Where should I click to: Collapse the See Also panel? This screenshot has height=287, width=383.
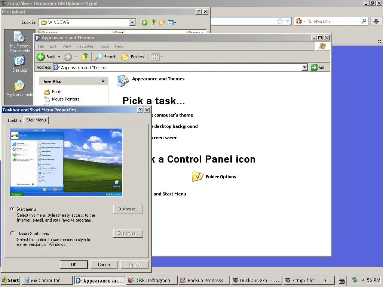point(103,81)
